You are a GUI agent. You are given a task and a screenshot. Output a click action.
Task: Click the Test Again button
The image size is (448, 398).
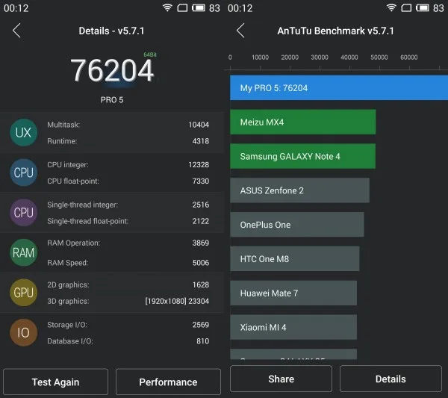(x=56, y=382)
